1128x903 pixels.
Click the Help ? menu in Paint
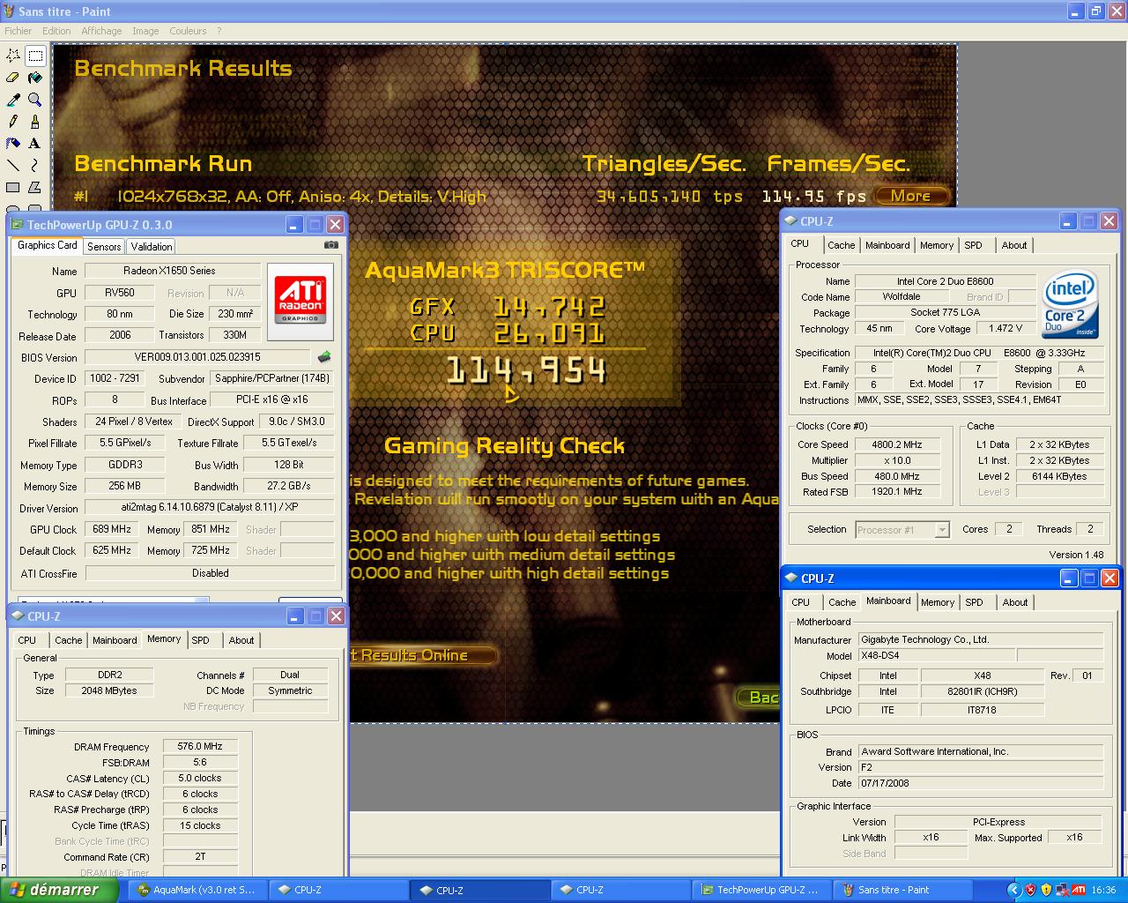coord(219,31)
